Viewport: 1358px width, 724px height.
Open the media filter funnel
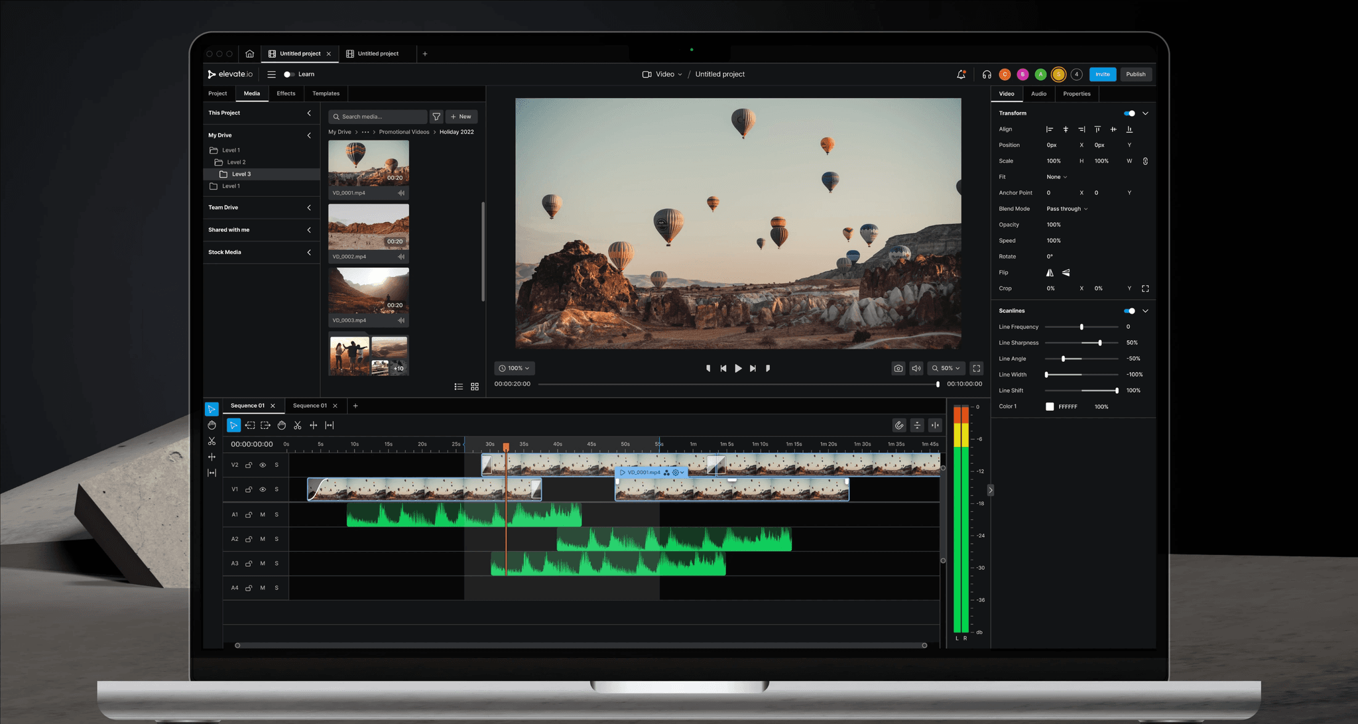[x=436, y=117]
